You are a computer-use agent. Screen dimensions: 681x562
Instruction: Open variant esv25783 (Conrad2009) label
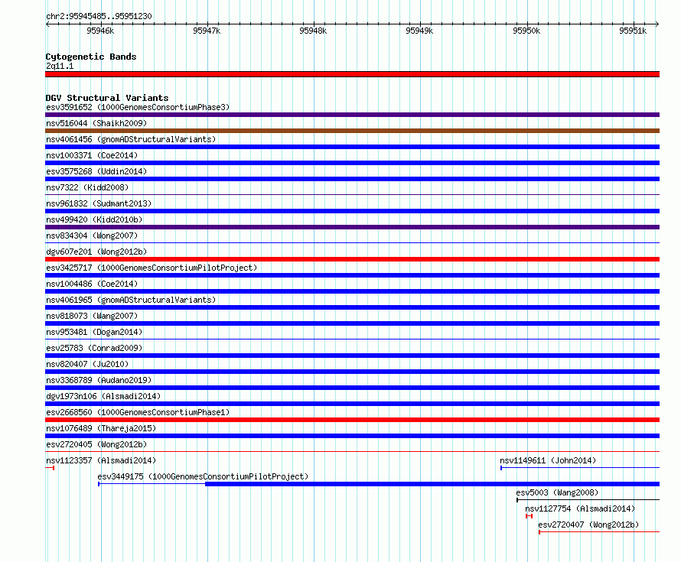tap(94, 348)
